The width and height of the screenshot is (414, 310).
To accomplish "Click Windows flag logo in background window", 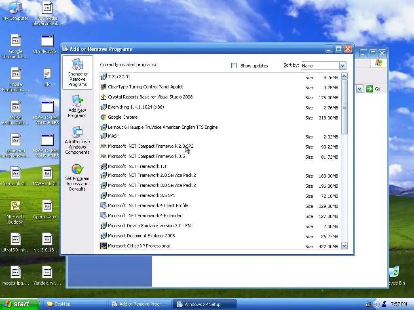I will (378, 63).
